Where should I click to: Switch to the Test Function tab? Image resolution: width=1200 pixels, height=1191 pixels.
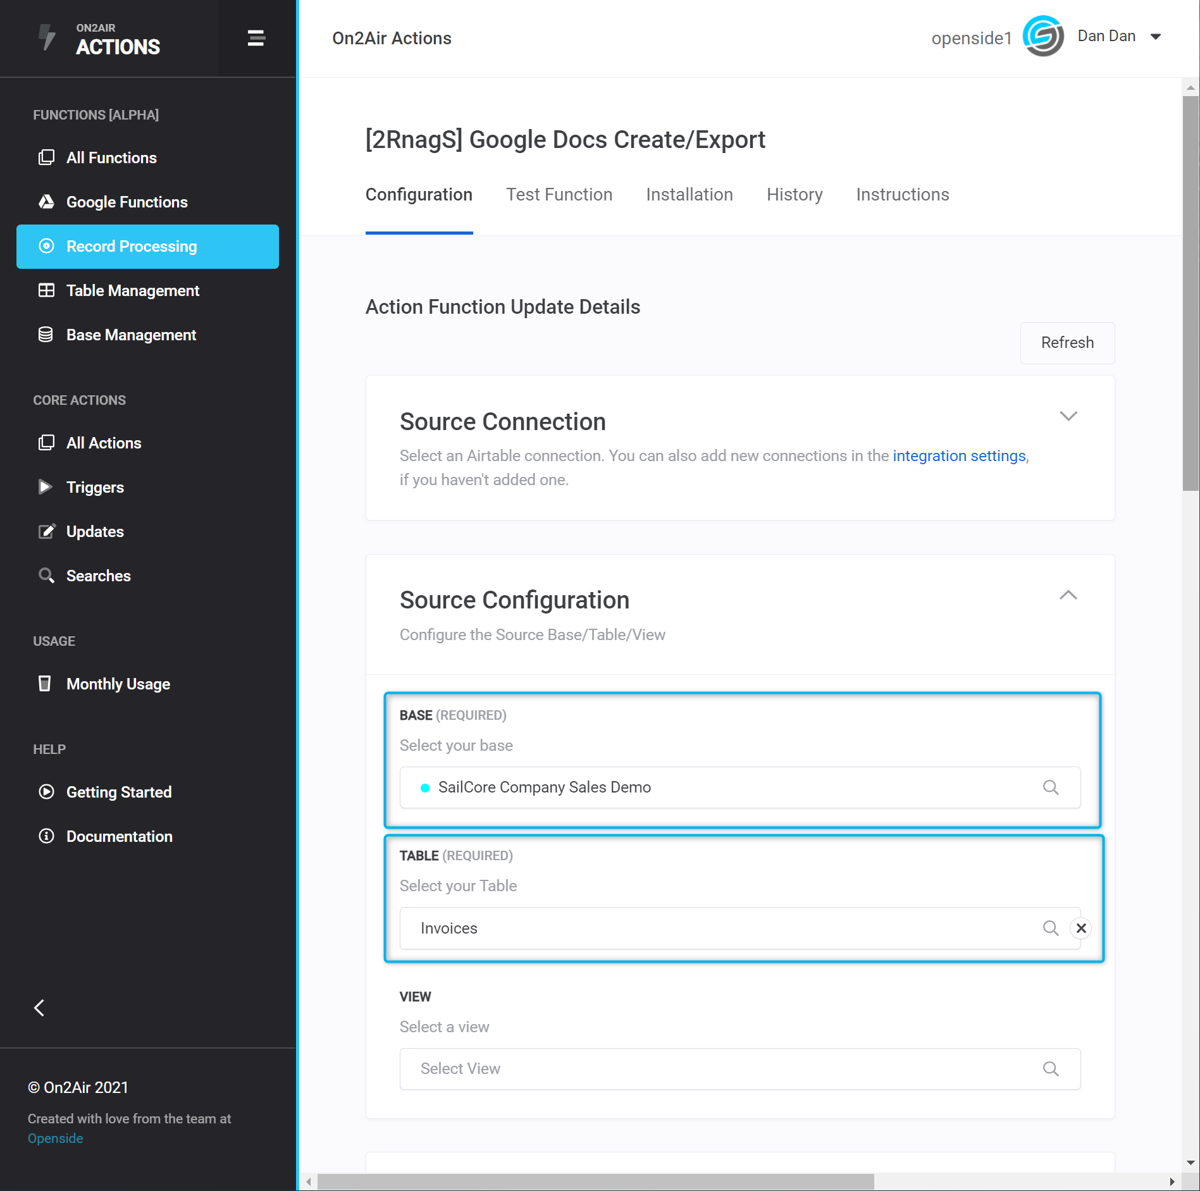559,195
